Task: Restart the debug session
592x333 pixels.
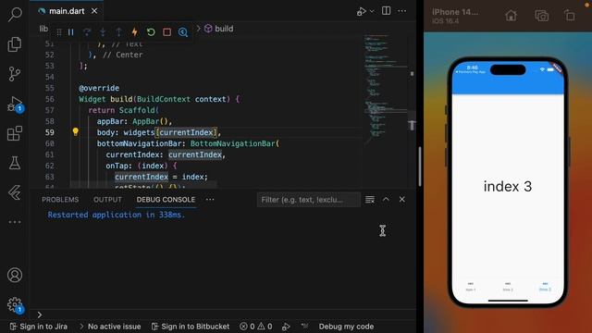Action: (x=151, y=32)
